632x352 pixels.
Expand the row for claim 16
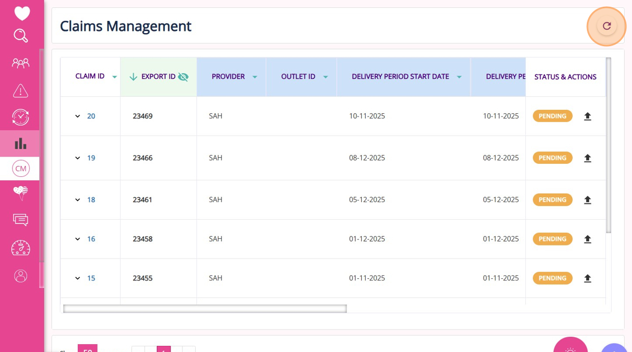tap(78, 239)
